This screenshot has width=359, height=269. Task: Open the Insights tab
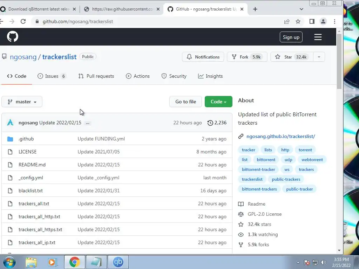coord(210,76)
